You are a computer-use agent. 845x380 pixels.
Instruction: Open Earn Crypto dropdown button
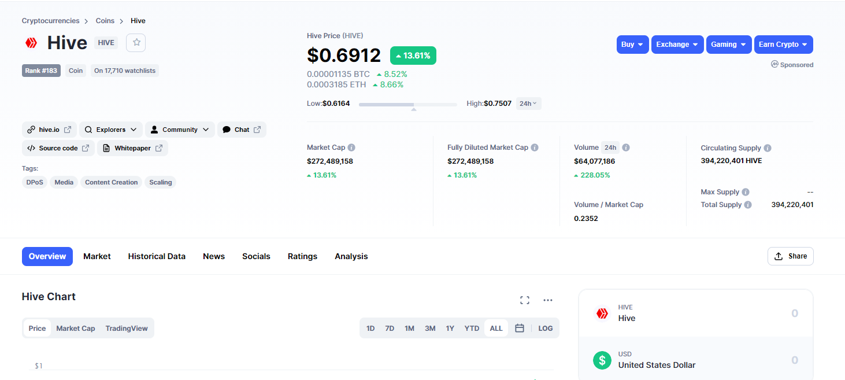(x=783, y=45)
